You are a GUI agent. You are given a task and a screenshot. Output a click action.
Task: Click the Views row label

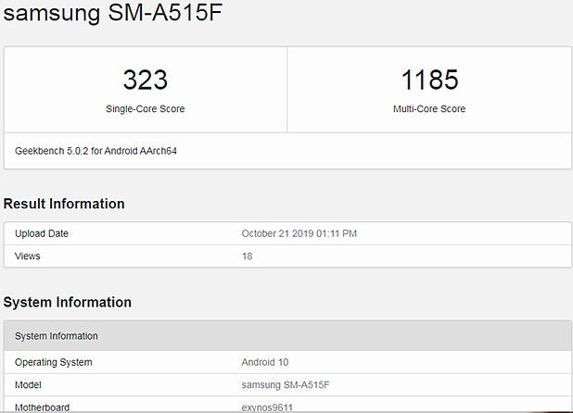pyautogui.click(x=28, y=256)
